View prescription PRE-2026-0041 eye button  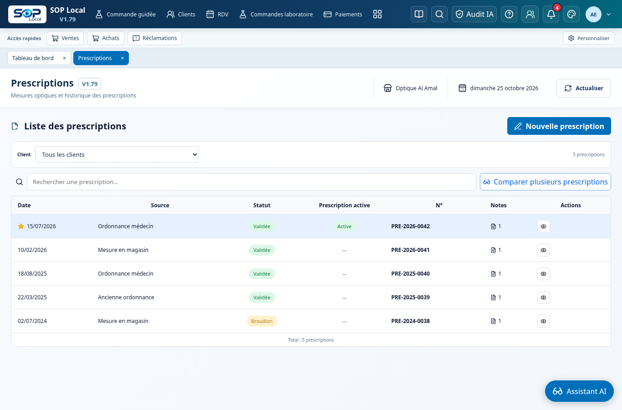click(544, 250)
